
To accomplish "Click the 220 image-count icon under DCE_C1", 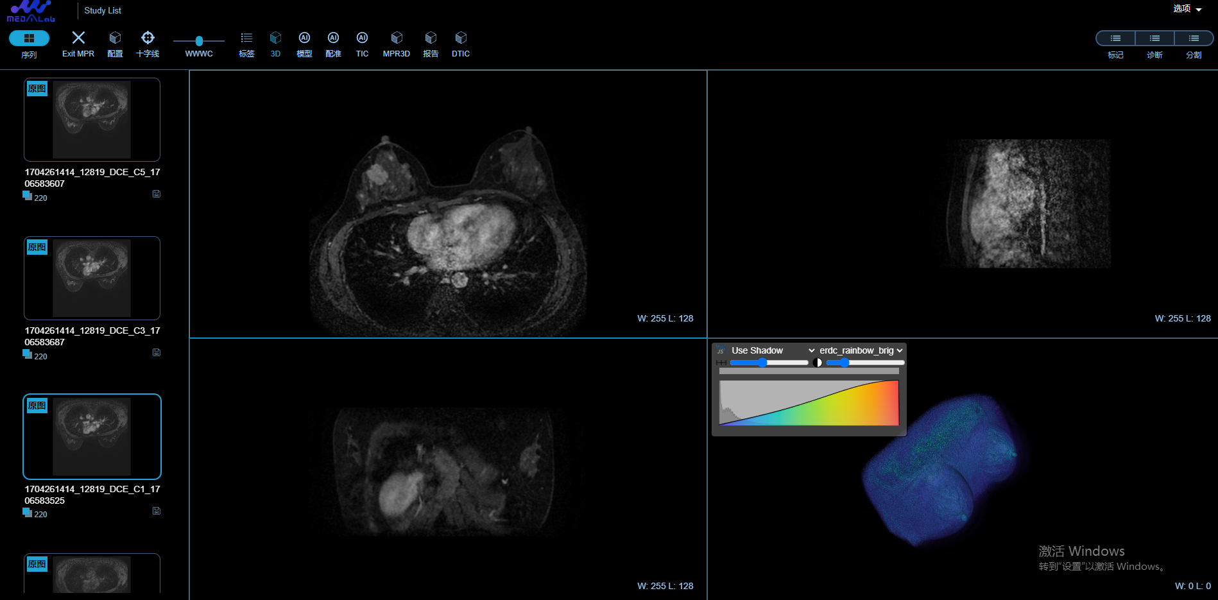I will click(x=27, y=512).
